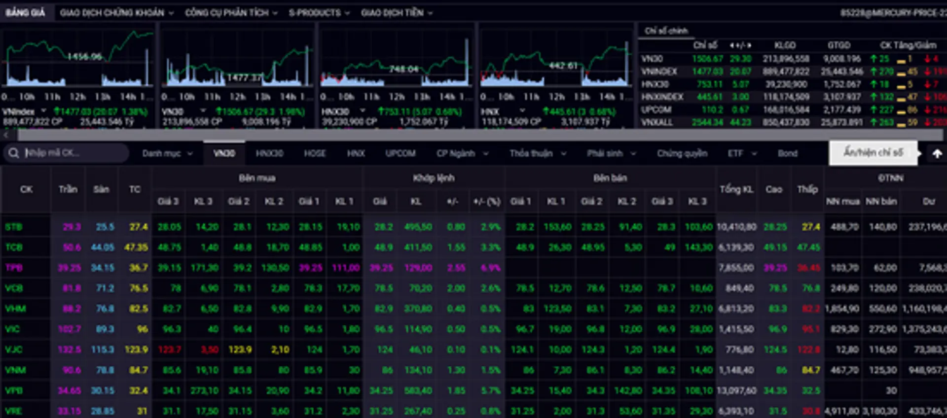Click the 'NN mua' column header
947x418 pixels.
(843, 201)
